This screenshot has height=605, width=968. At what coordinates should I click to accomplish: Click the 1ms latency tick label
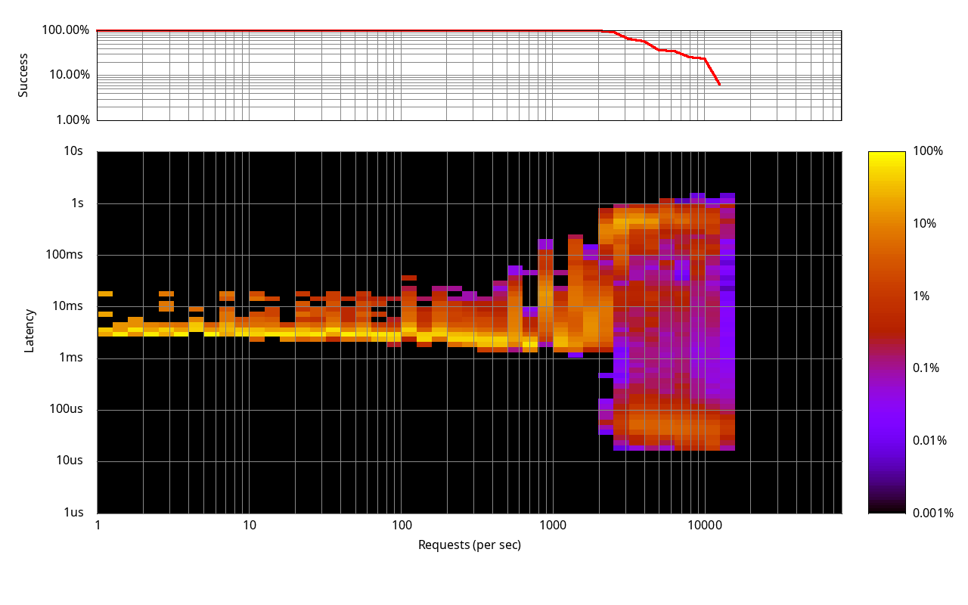(x=71, y=358)
